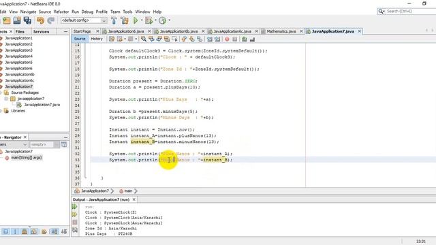
Task: Select JavaApplication7.java in project tree
Action: pos(42,105)
